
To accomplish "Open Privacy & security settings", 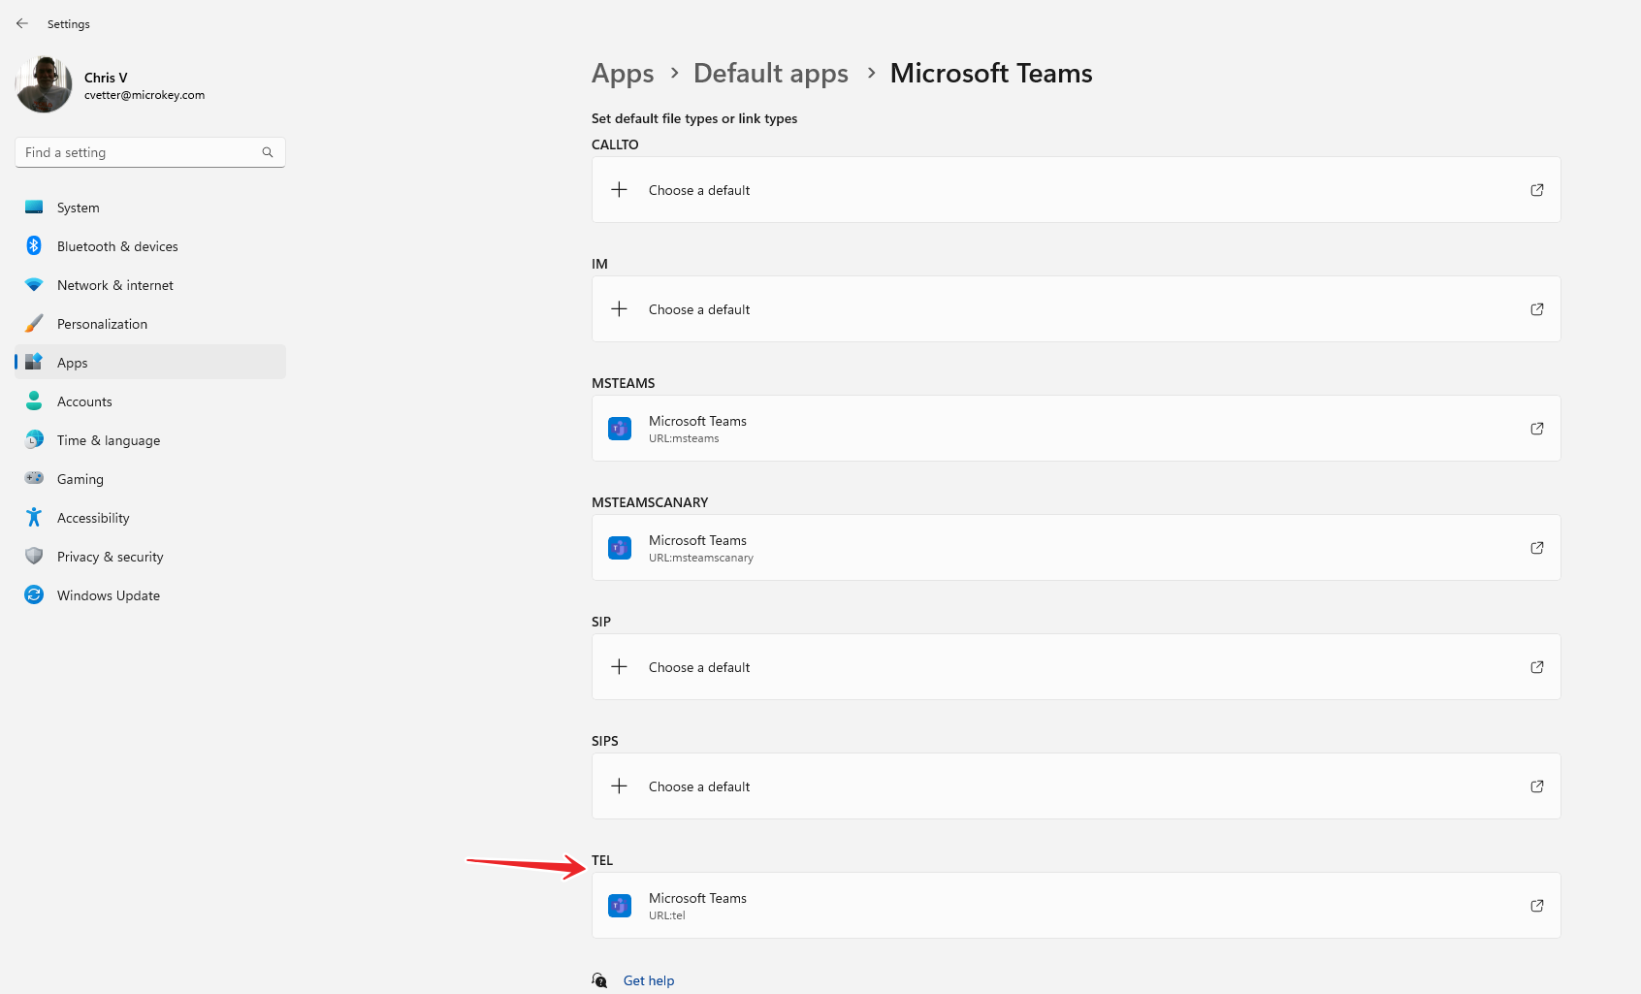I will (150, 556).
